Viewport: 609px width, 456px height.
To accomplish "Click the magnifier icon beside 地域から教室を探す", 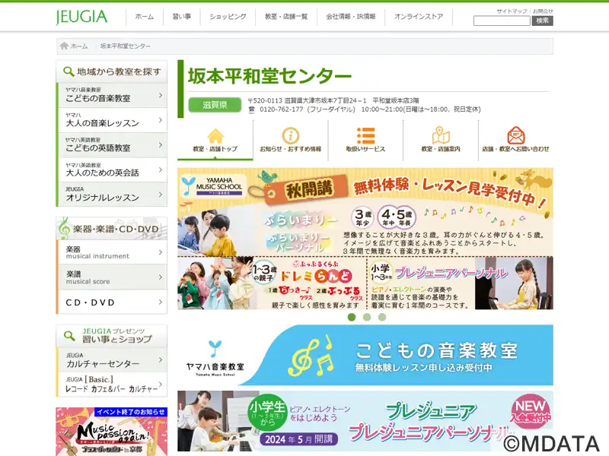I will 69,71.
